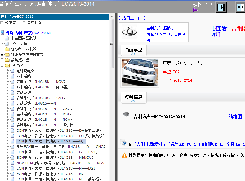Expand the 线束及其连接器布置 tree node
This screenshot has height=181, width=245.
(x=2, y=55)
